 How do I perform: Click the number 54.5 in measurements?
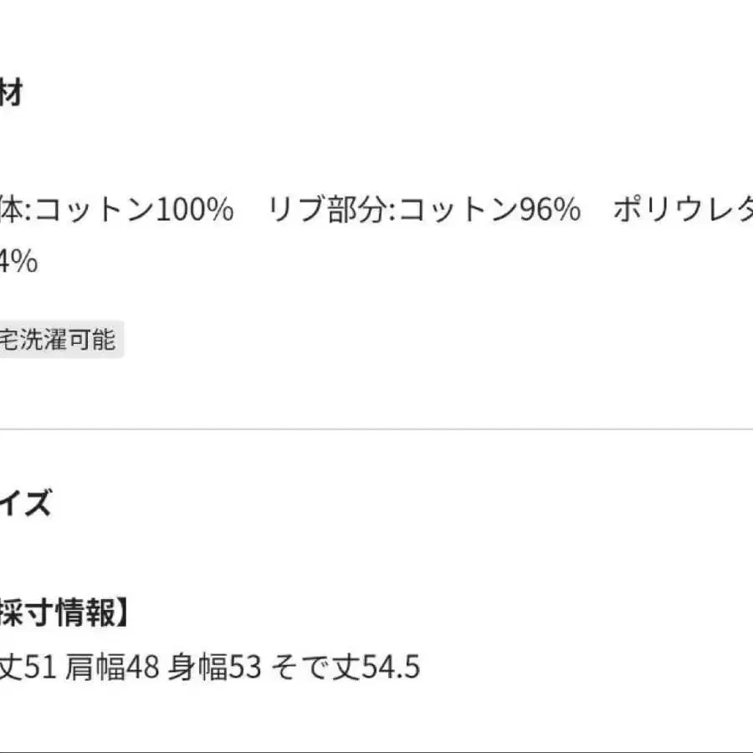[x=390, y=667]
